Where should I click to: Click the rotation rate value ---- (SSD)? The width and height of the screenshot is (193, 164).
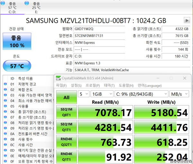[176, 43]
